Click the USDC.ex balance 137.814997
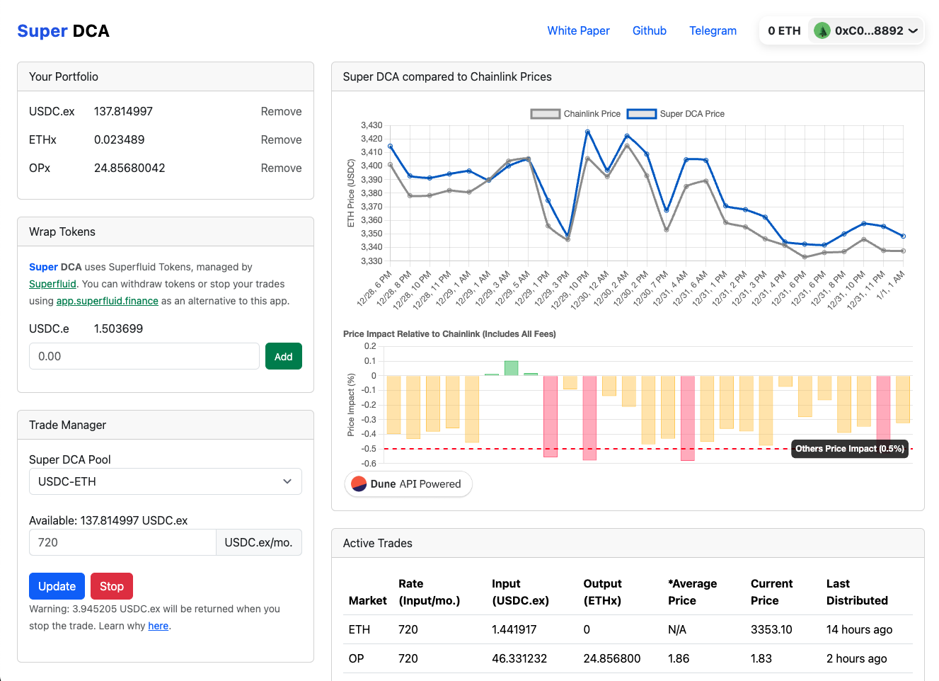Image resolution: width=939 pixels, height=681 pixels. [x=123, y=111]
